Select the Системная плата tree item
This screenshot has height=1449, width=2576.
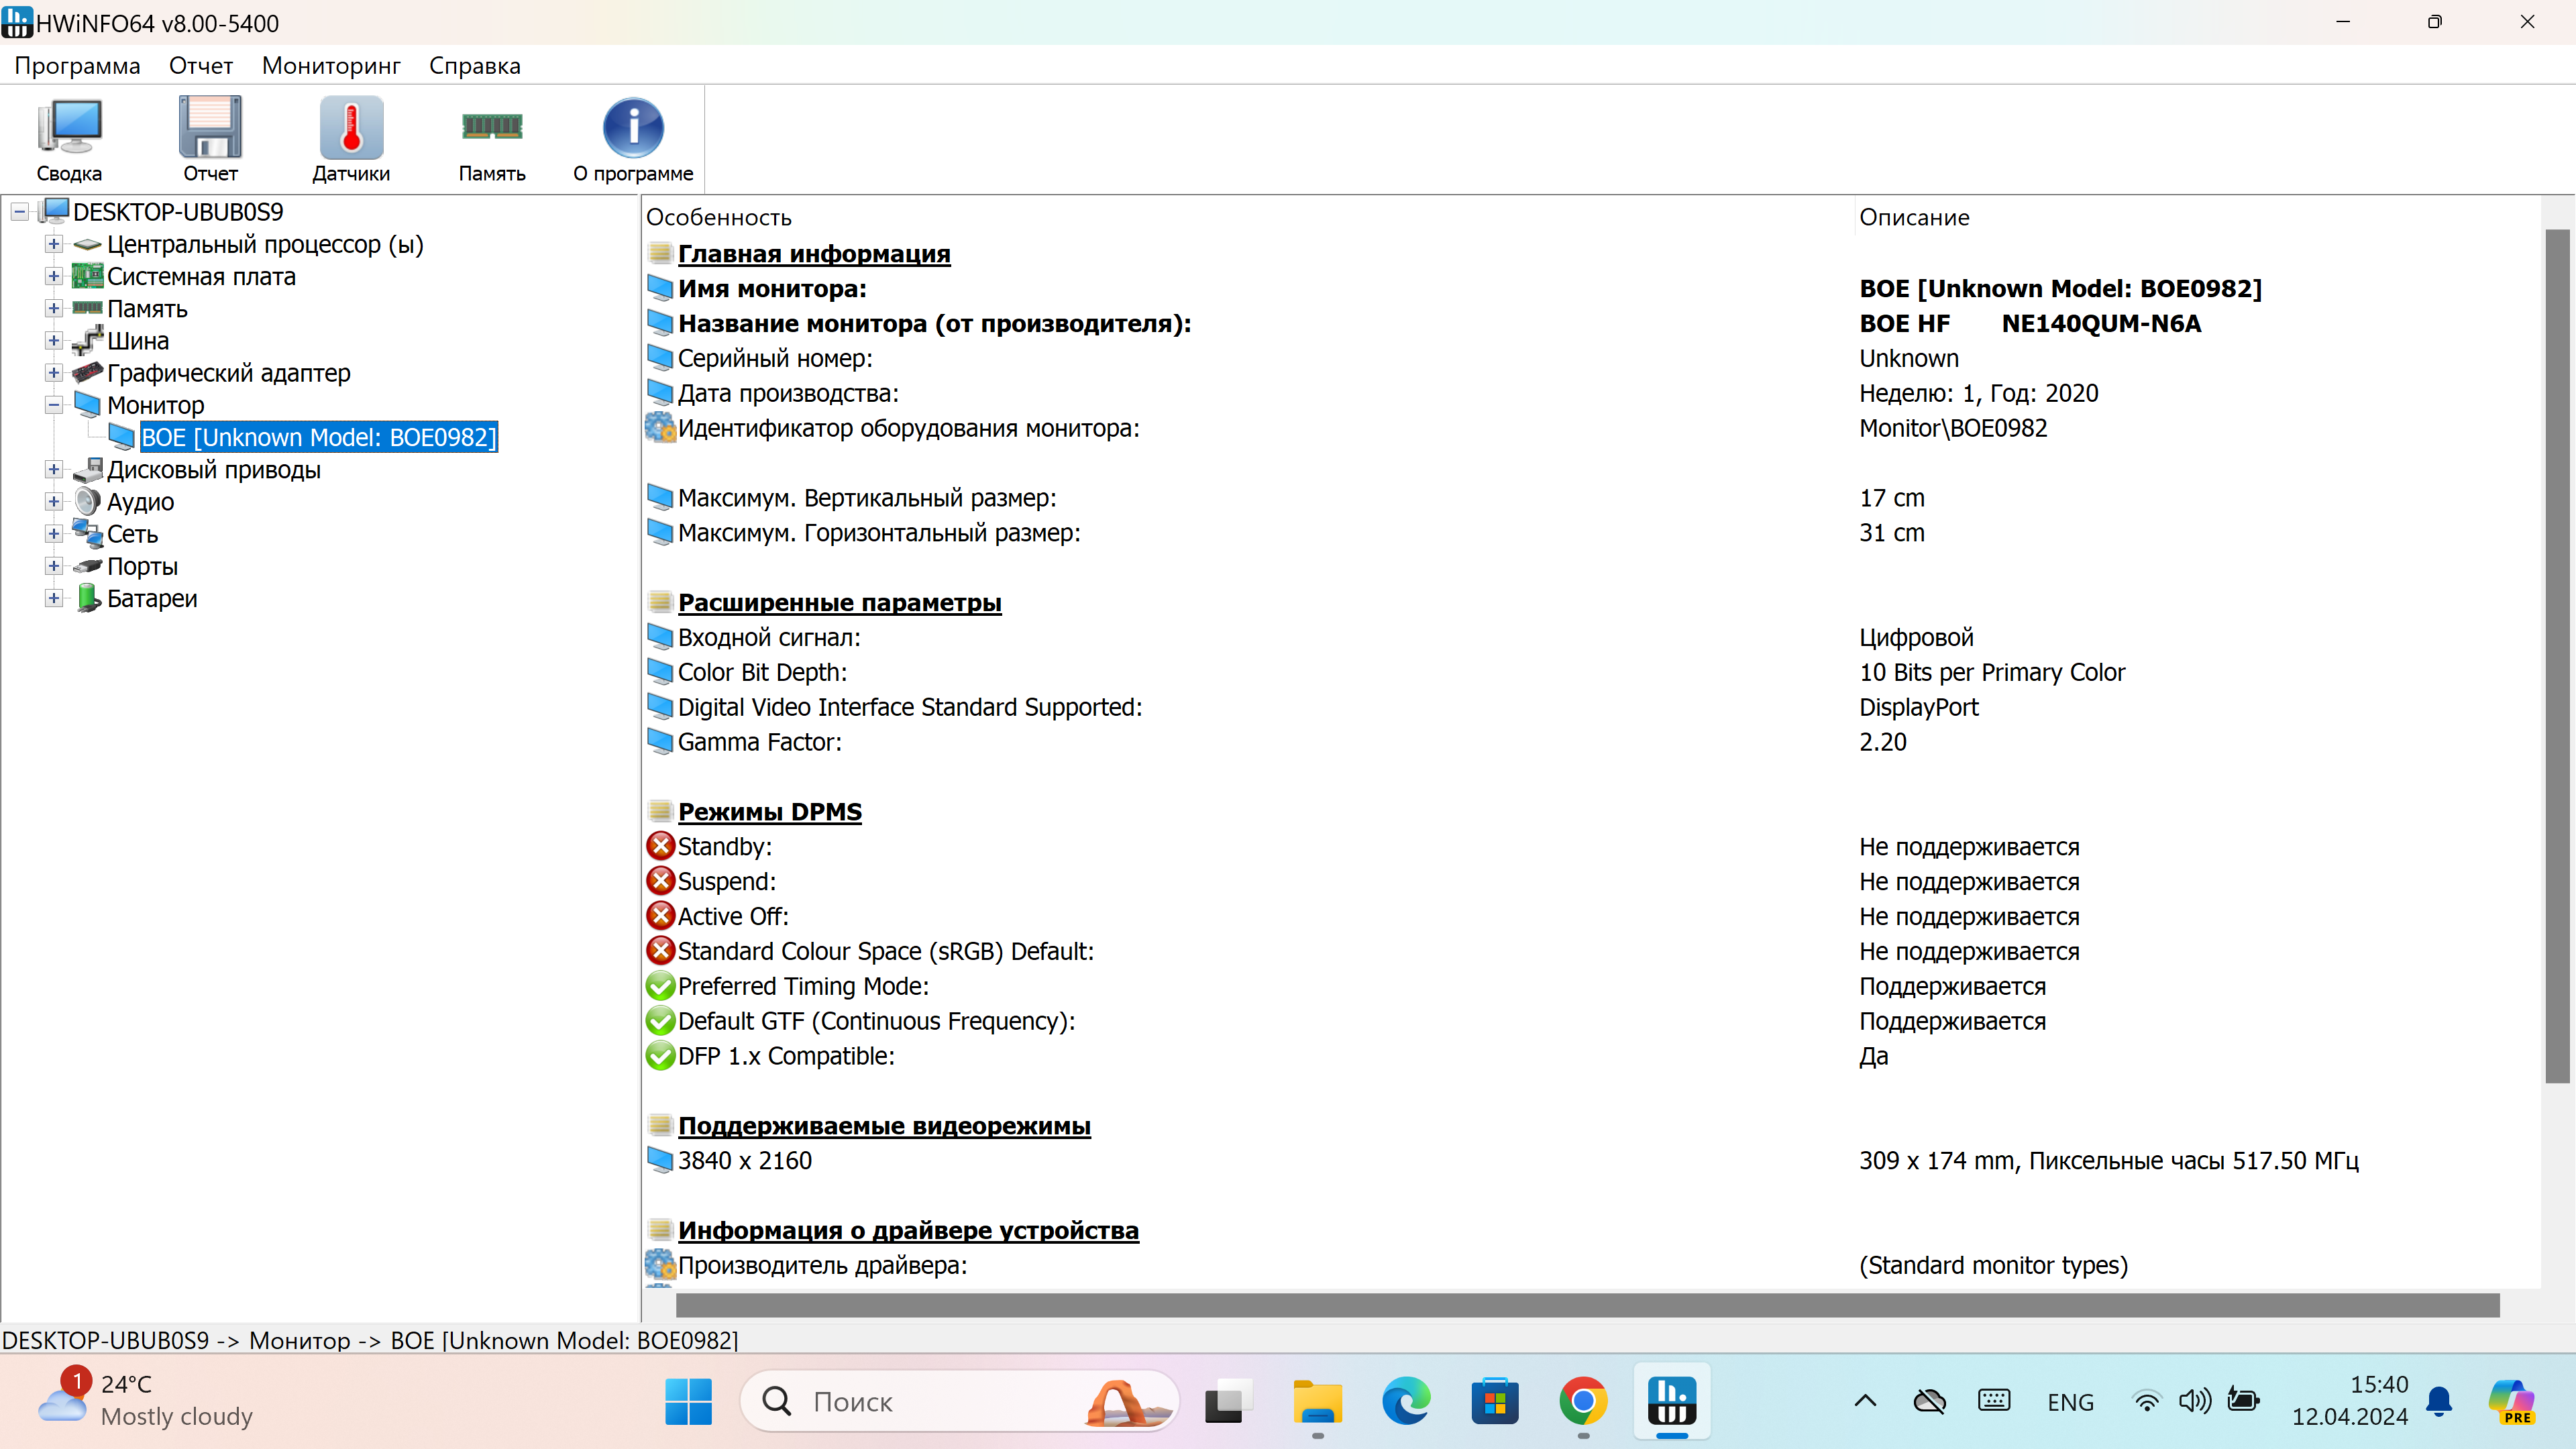(x=201, y=277)
